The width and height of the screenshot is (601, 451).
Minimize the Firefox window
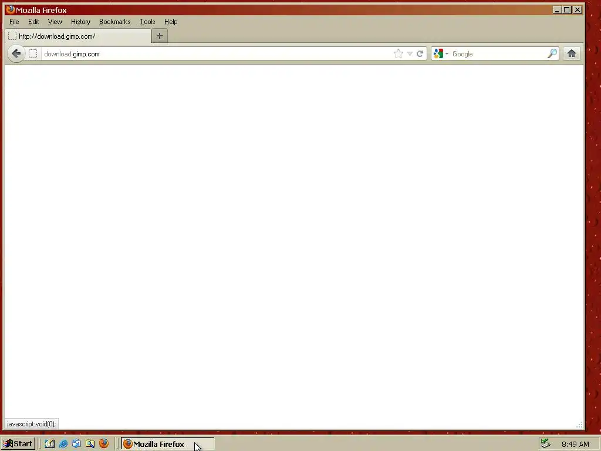[557, 10]
